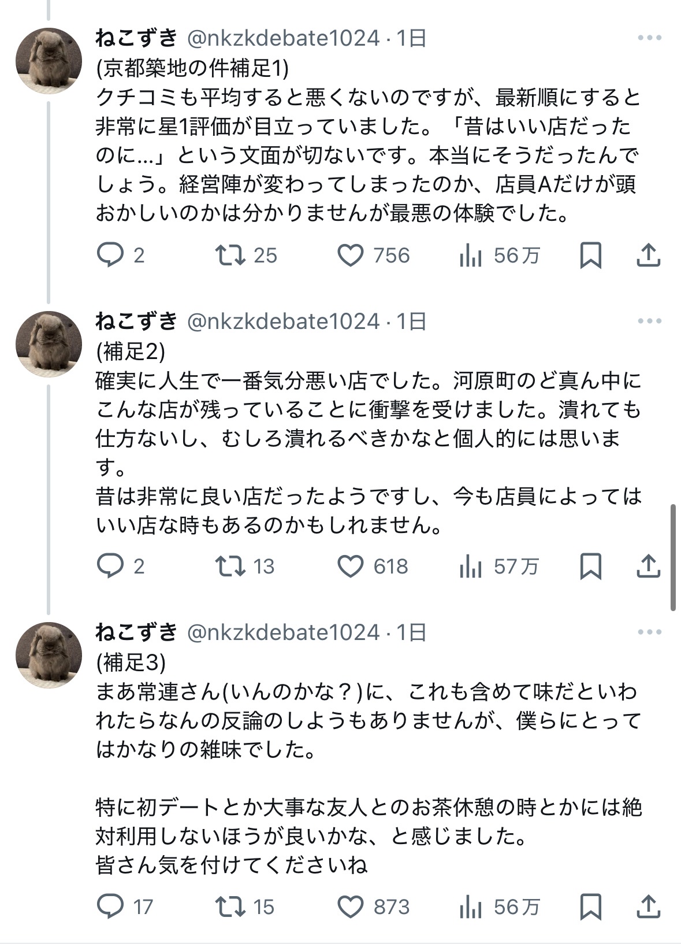Viewport: 681px width, 947px height.
Task: Click the rabbit avatar beside 補足1 tweet
Action: coord(49,60)
